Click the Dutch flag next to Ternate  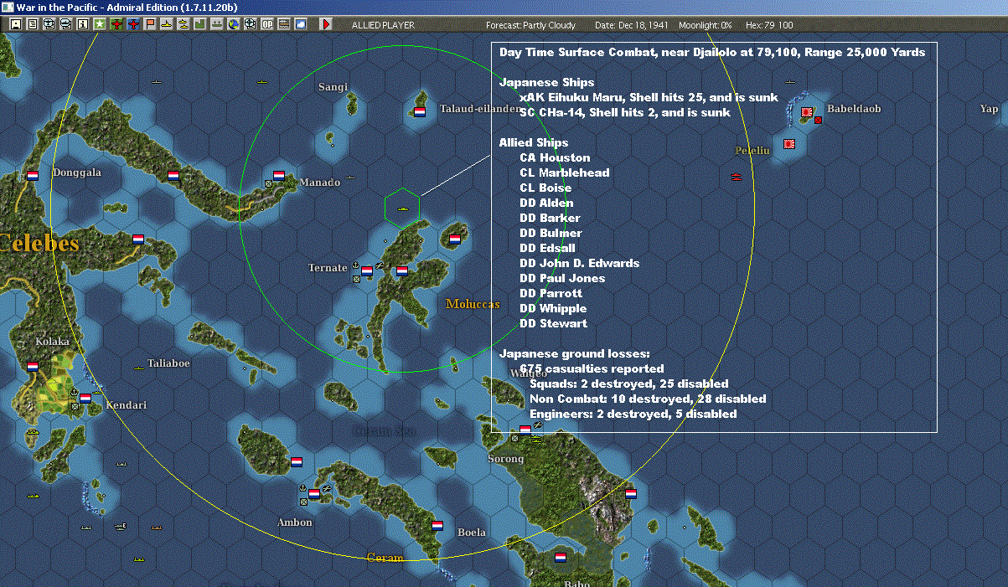click(x=366, y=270)
